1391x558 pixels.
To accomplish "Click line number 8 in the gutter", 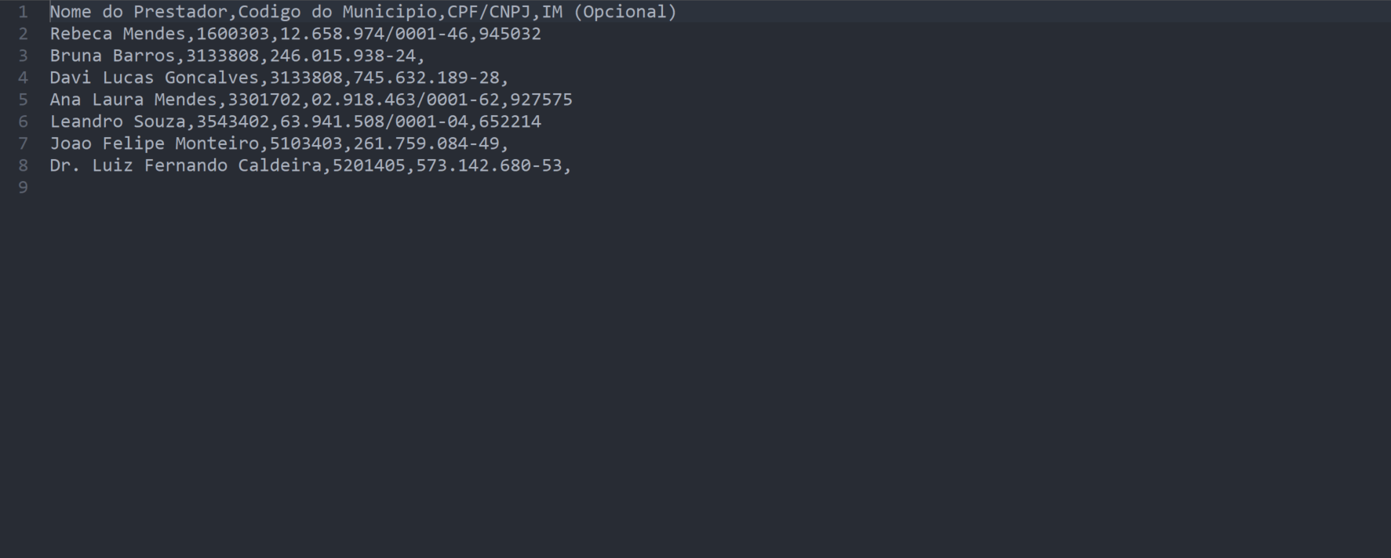I will (x=23, y=165).
